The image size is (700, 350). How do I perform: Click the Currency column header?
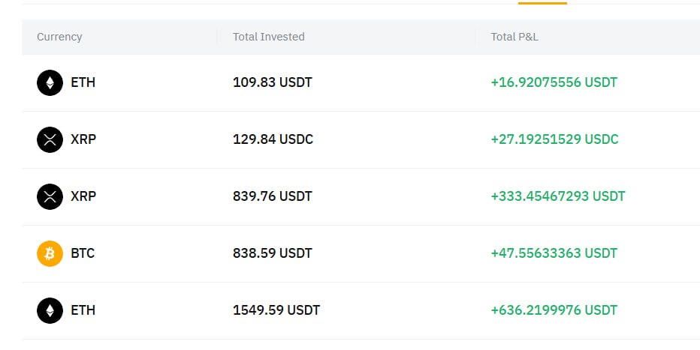[x=59, y=37]
